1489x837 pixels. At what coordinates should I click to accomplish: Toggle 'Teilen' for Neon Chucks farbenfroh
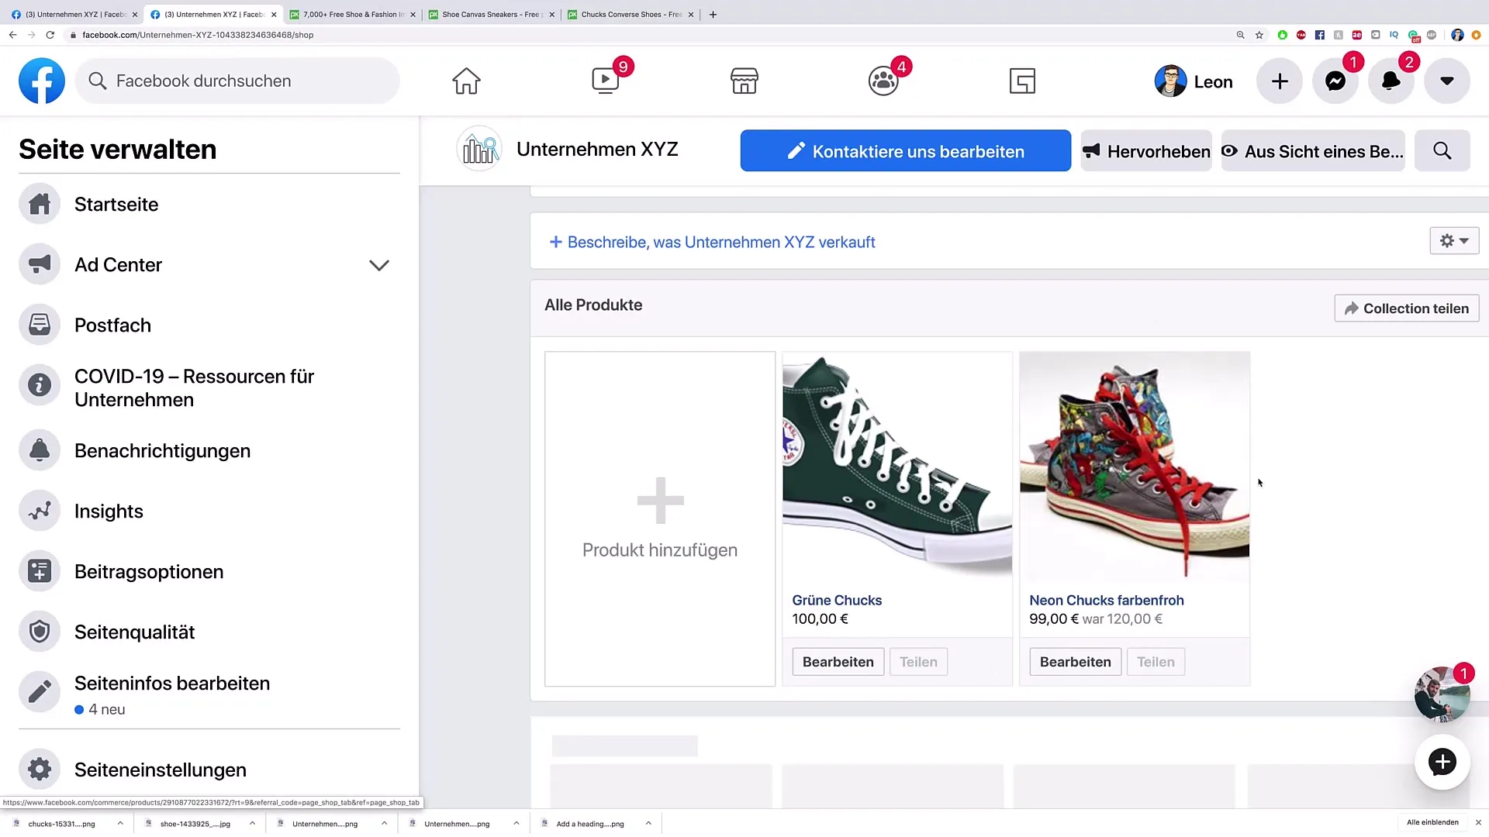pyautogui.click(x=1156, y=661)
